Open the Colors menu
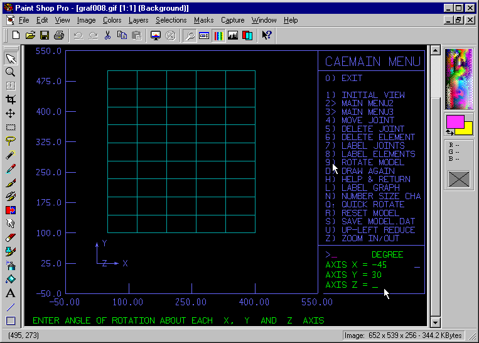Viewport: 479px width, 343px height. click(112, 20)
